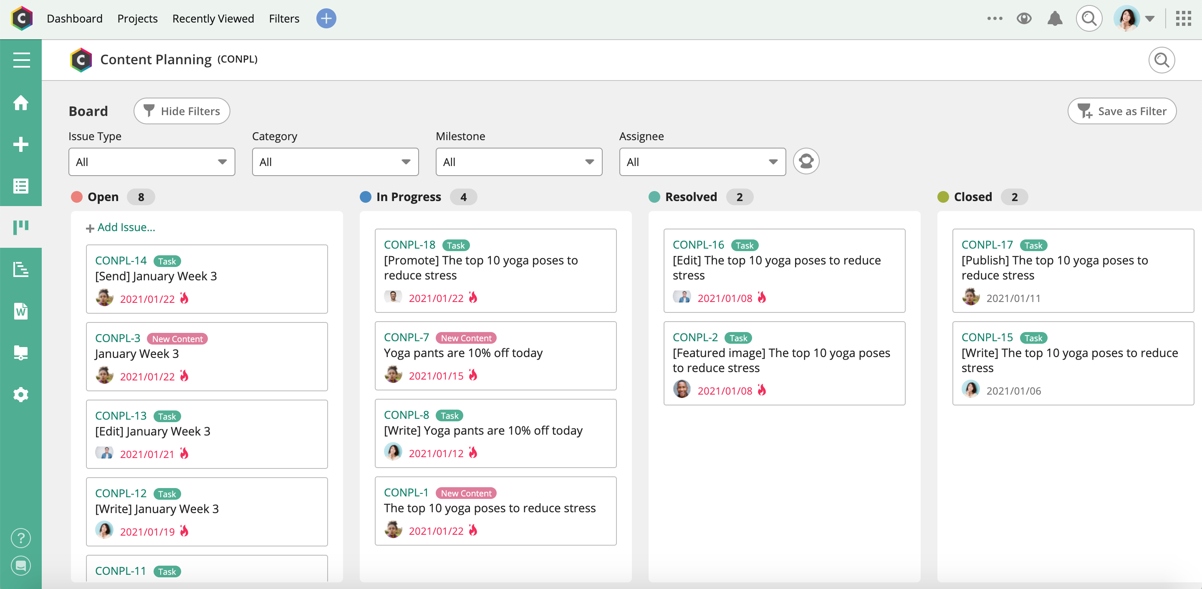
Task: Open issue CONPL-16 link
Action: click(x=699, y=245)
